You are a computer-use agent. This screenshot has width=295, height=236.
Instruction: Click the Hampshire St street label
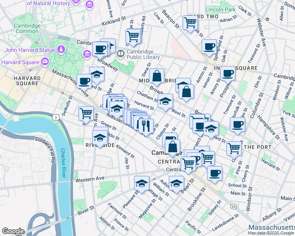coord(269,127)
